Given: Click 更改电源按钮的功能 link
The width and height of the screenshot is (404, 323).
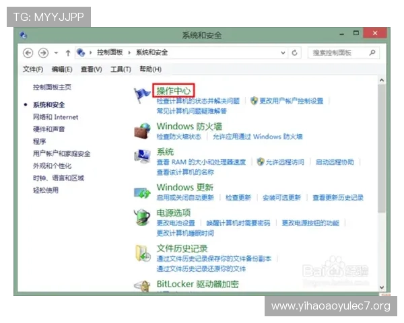Looking at the screenshot, I should 310,223.
